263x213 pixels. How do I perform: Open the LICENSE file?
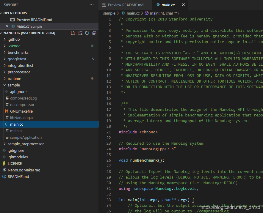coord(49,163)
